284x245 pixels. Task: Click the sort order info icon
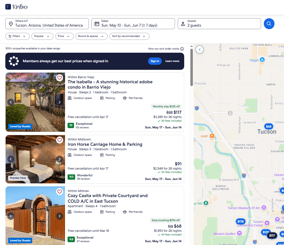tap(182, 49)
